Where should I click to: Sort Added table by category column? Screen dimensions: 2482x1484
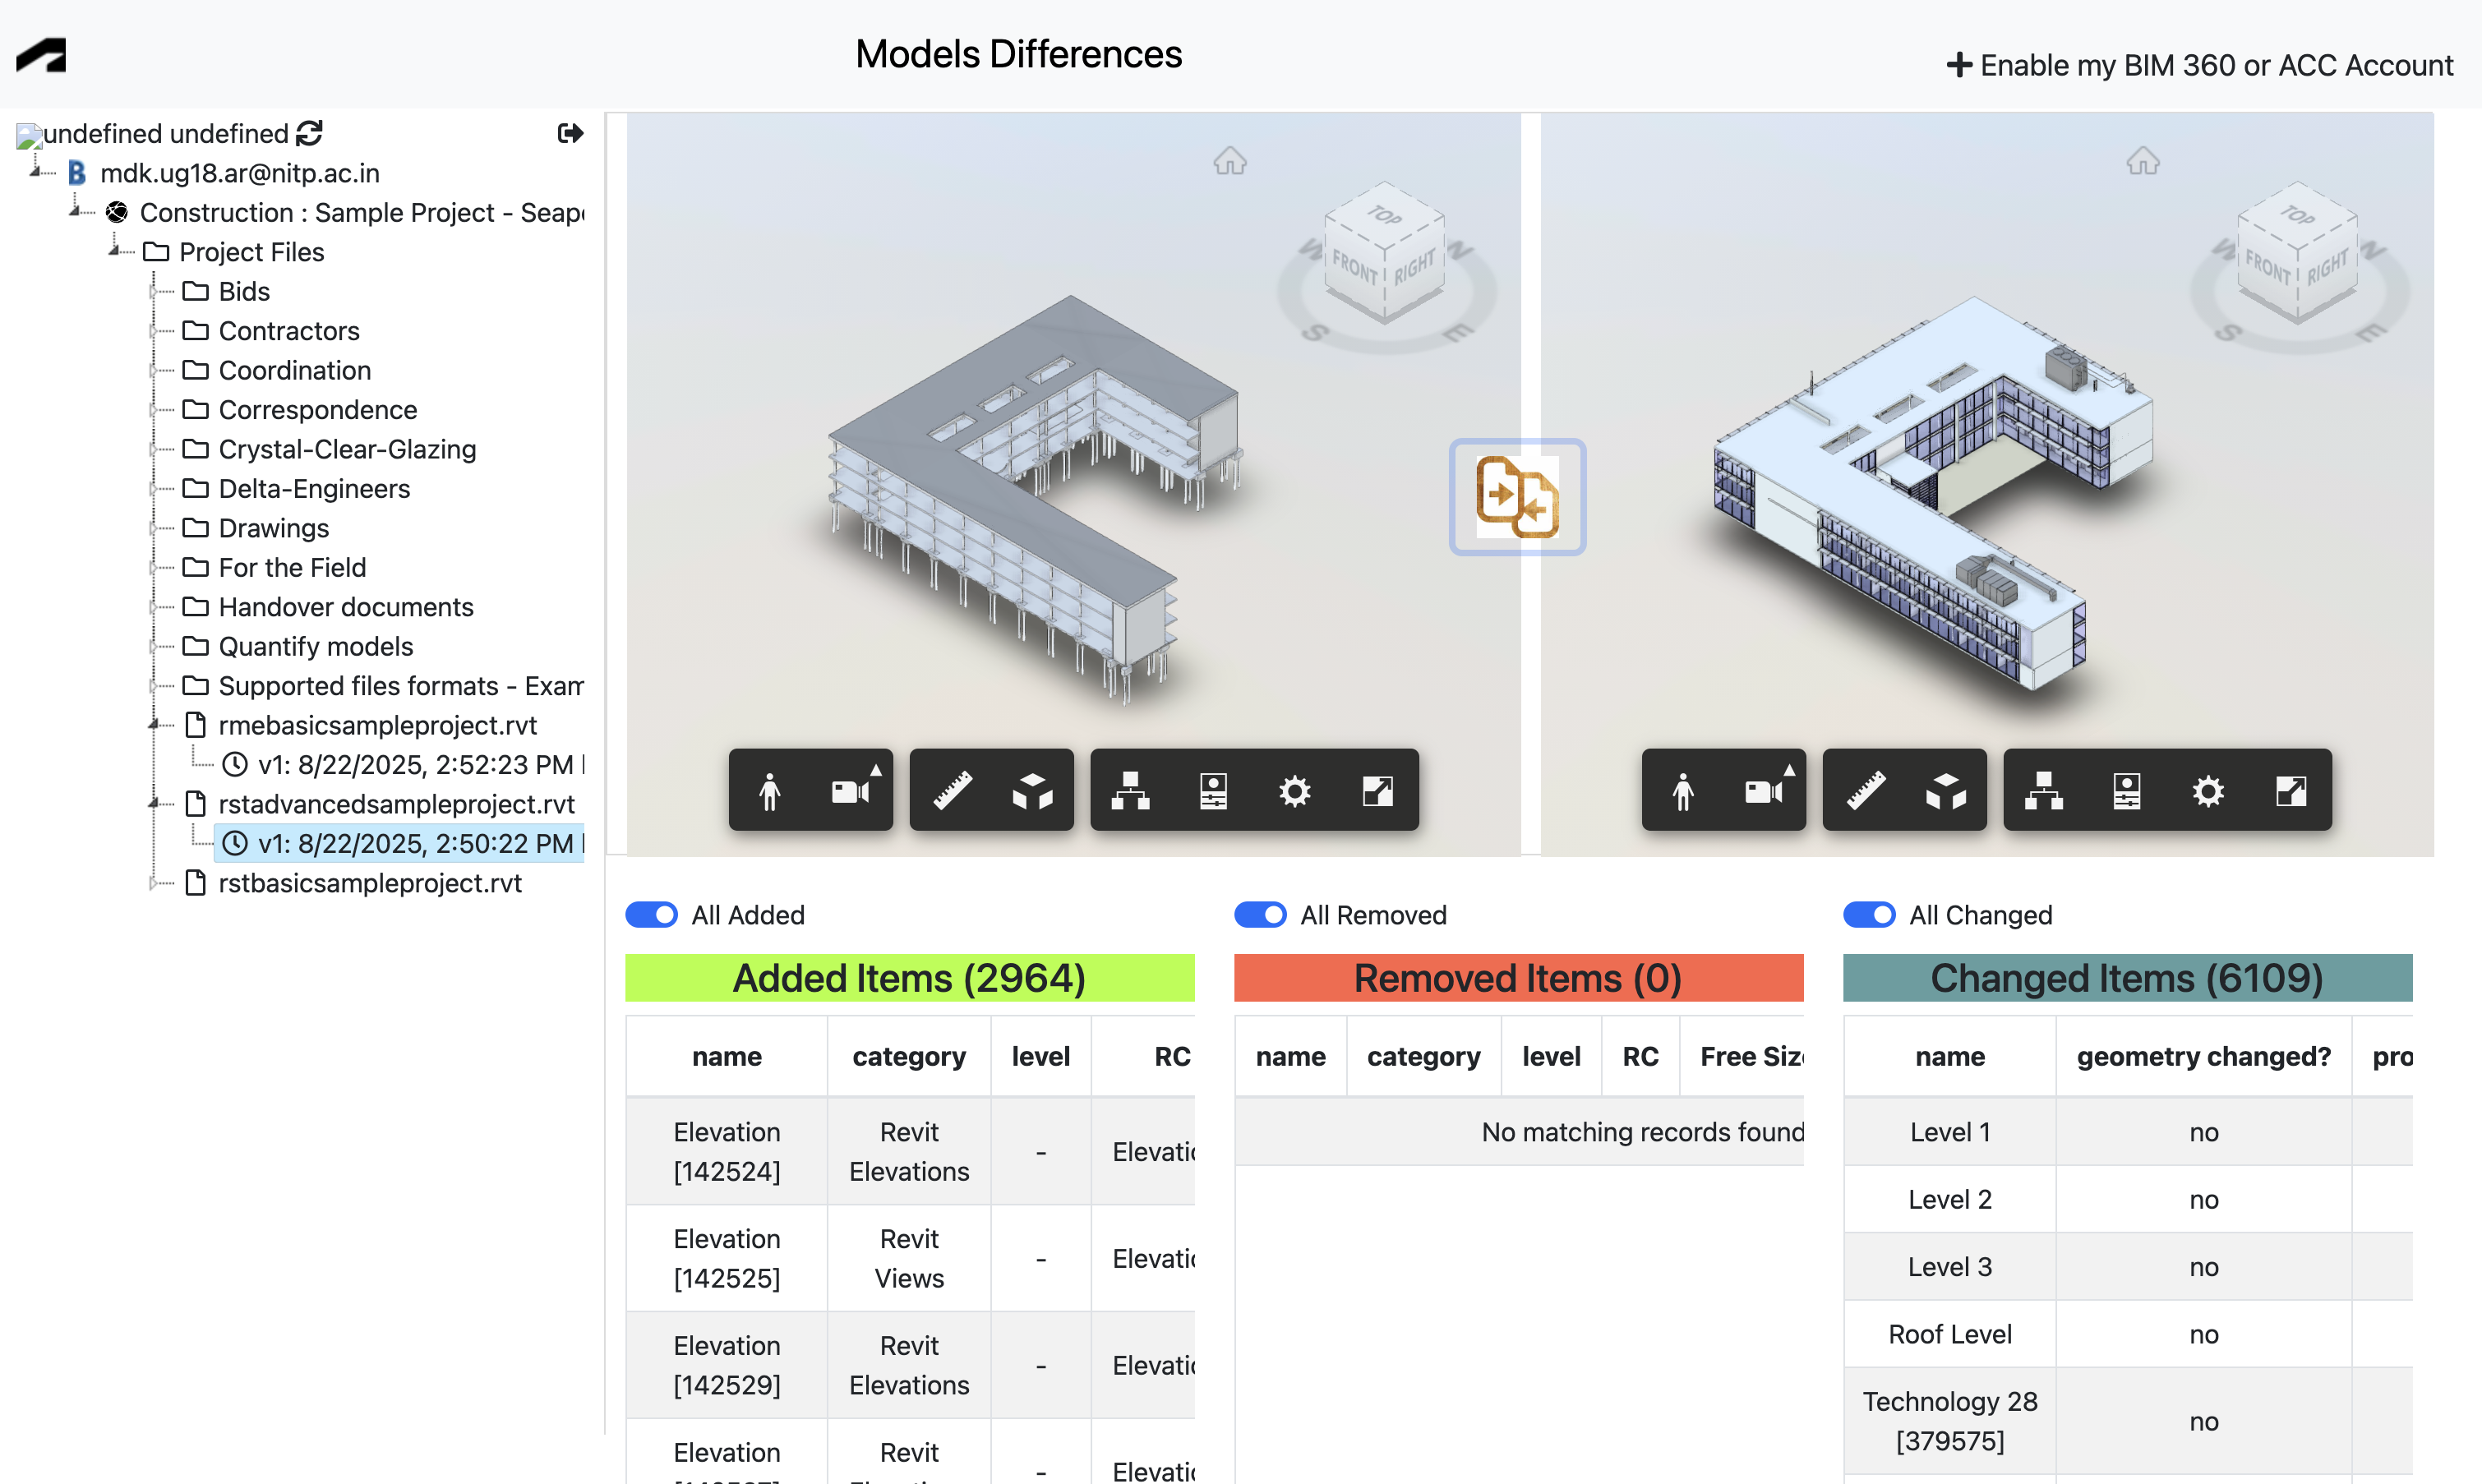coord(909,1056)
